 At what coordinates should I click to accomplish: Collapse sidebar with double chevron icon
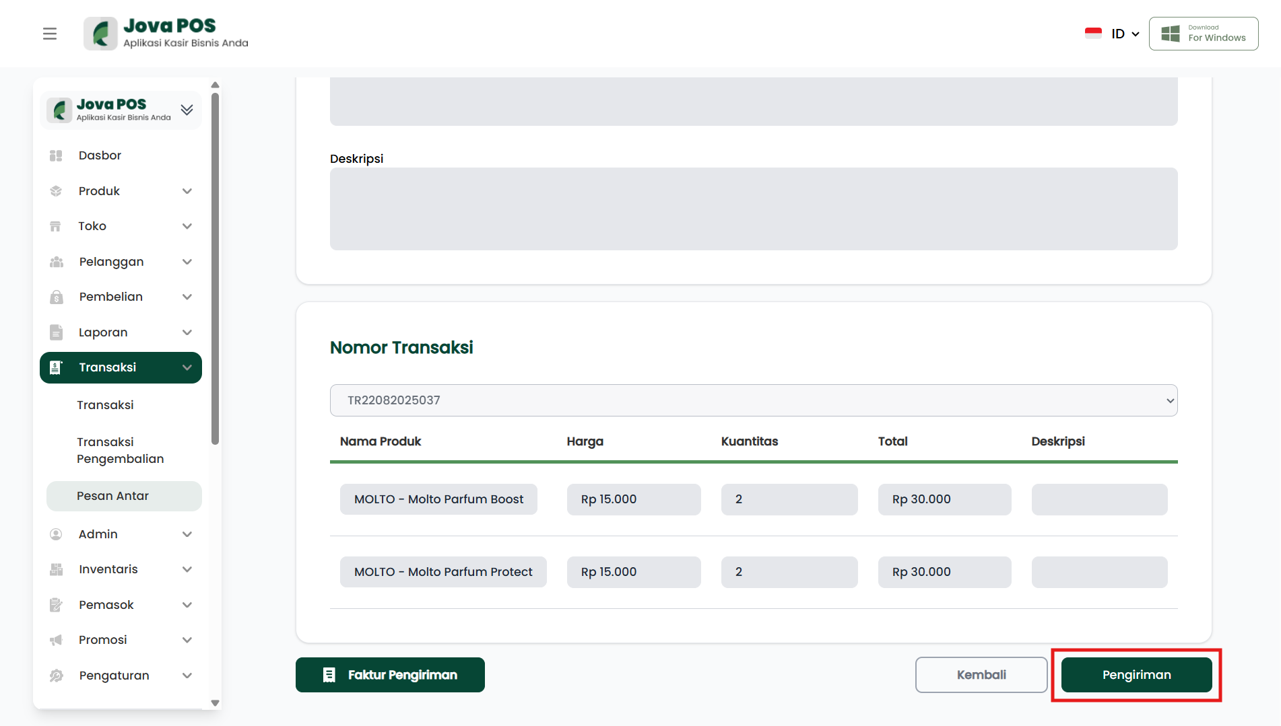[x=187, y=110]
